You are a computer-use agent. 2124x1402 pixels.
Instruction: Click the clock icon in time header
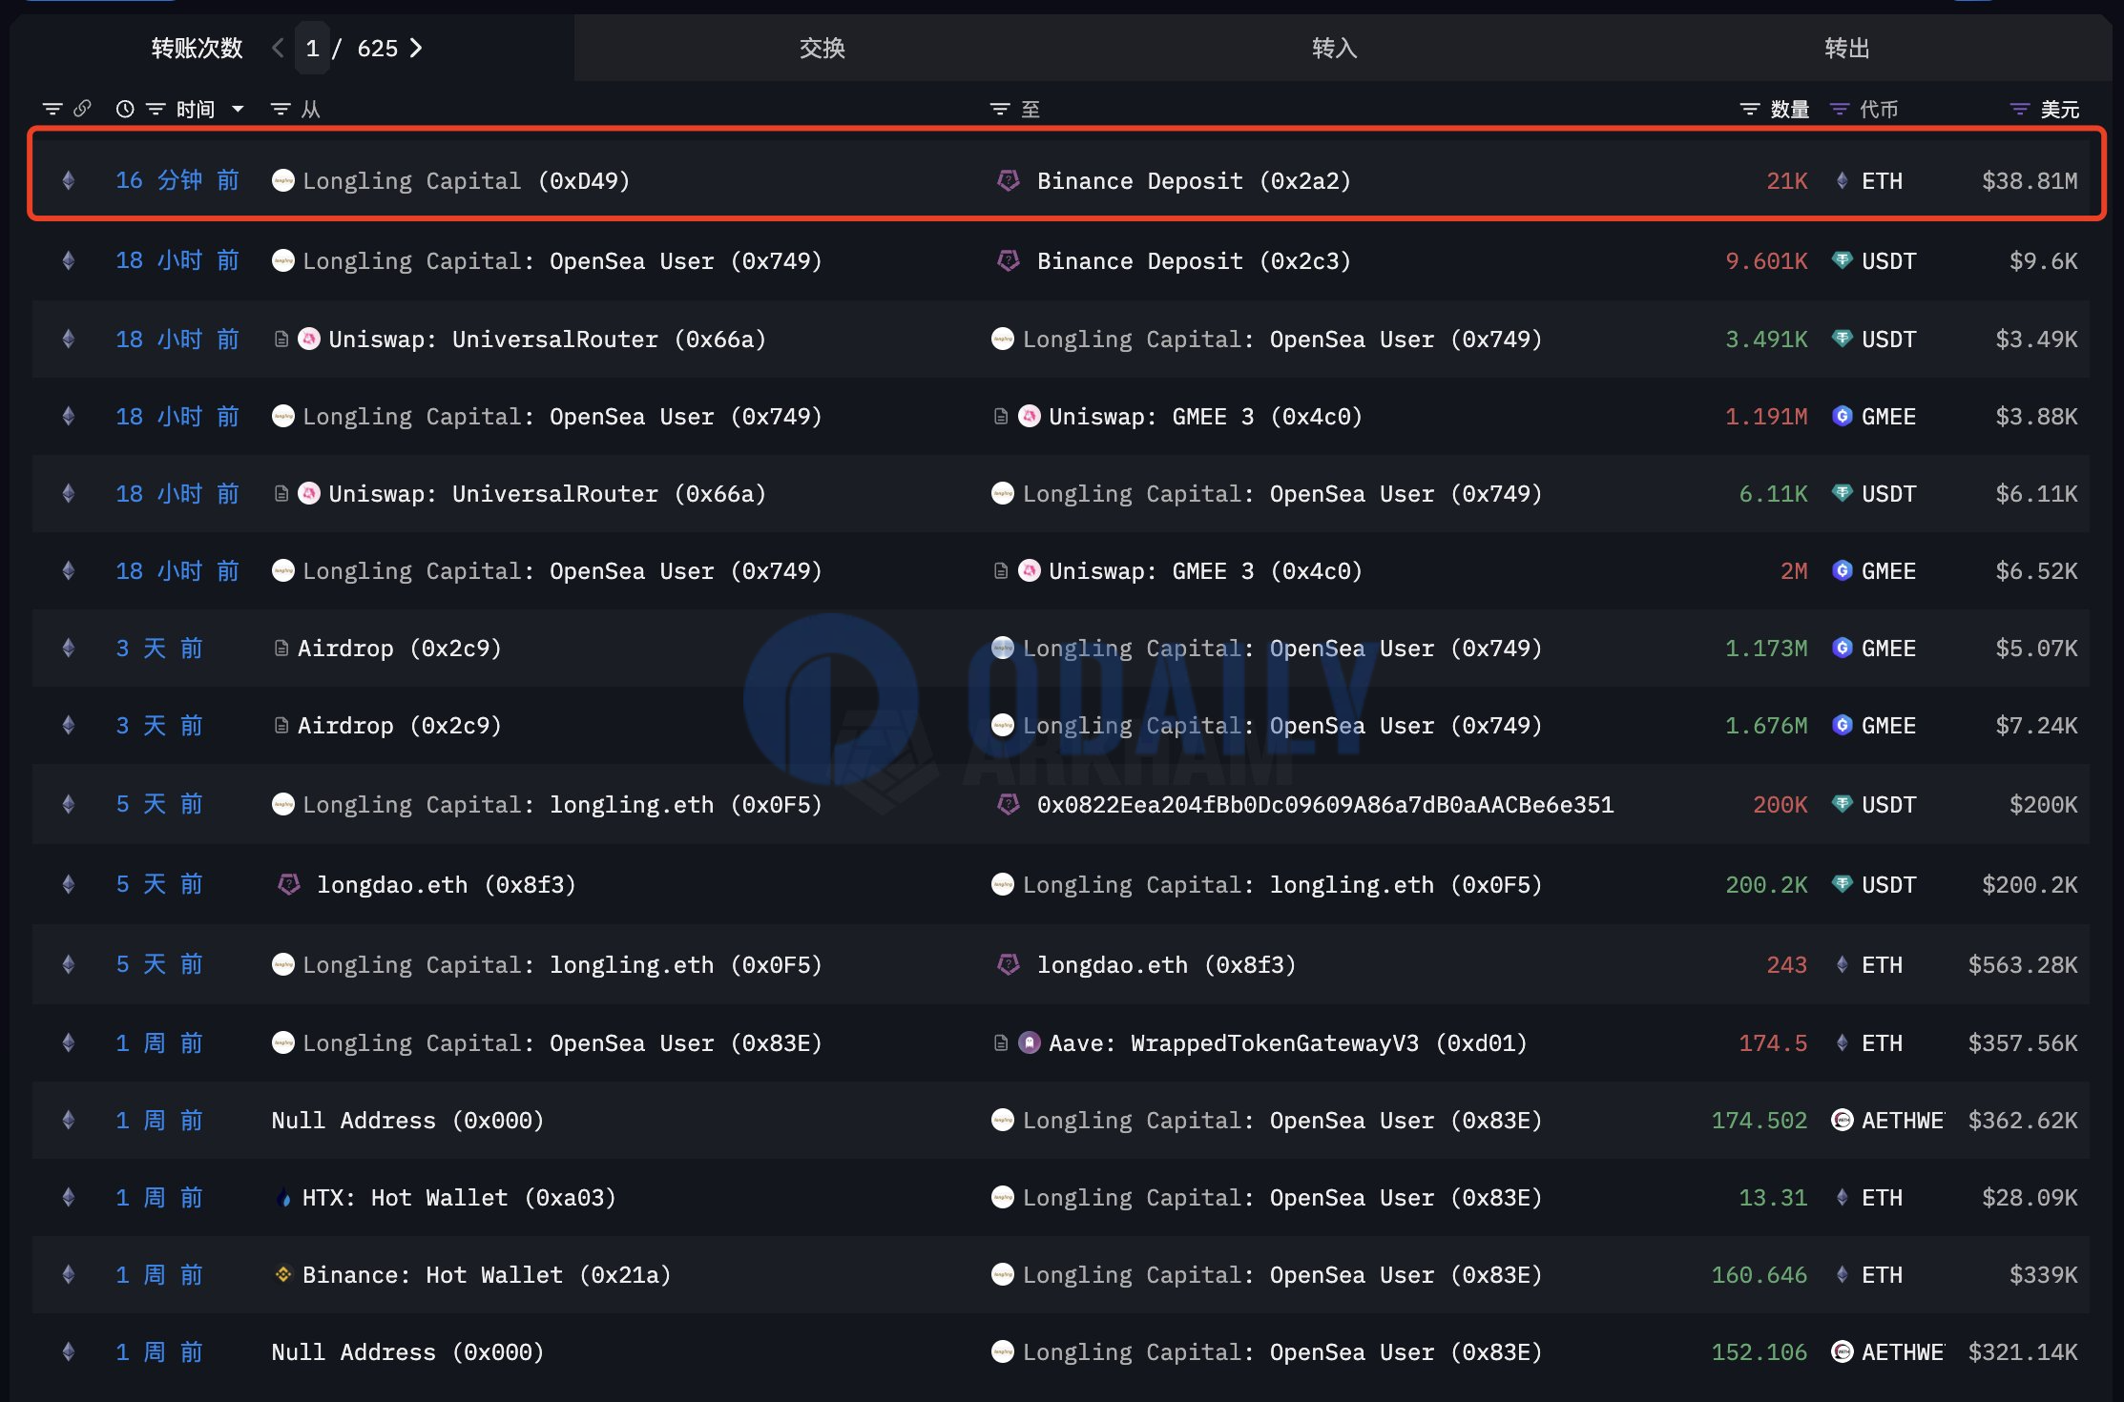point(125,110)
